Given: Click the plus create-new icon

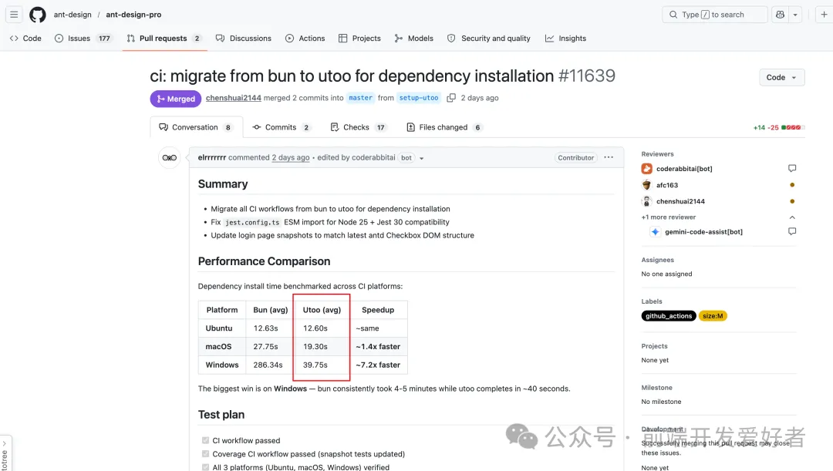Looking at the screenshot, I should pyautogui.click(x=824, y=15).
